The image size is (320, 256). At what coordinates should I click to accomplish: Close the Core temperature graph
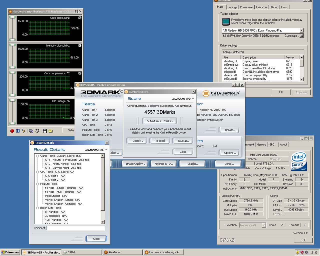coord(80,73)
